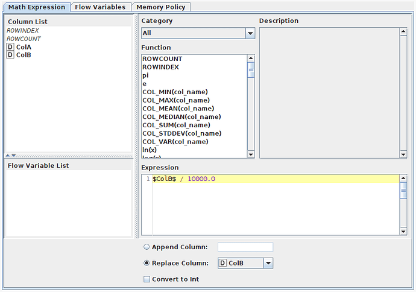Screen dimensions: 416x292
Task: Select COL_SUM(col_name) function
Action: (x=176, y=125)
